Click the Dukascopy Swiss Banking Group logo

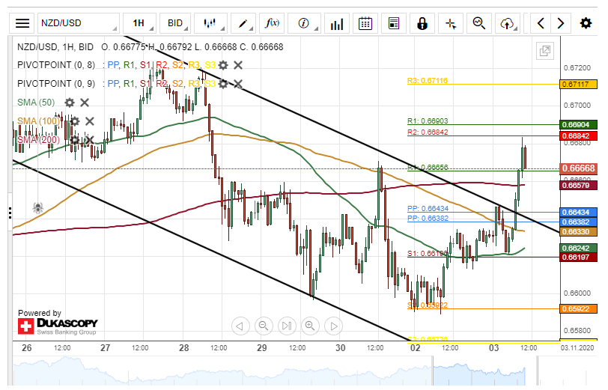[x=58, y=326]
